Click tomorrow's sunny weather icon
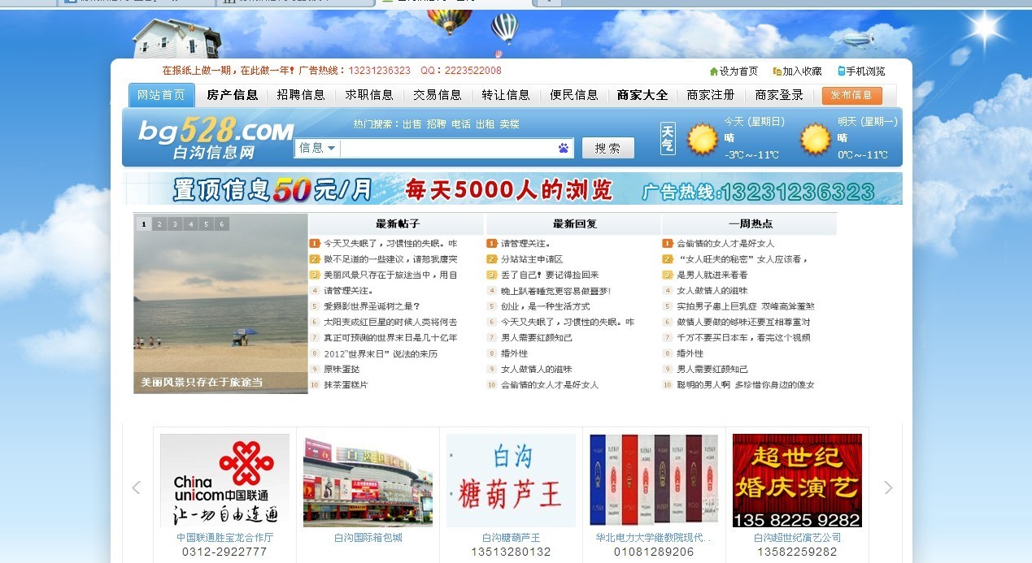 pyautogui.click(x=816, y=139)
